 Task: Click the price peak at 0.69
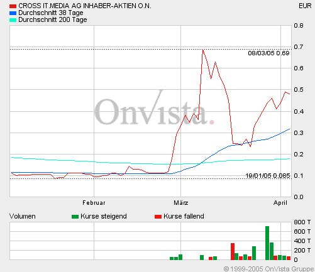pyautogui.click(x=202, y=50)
